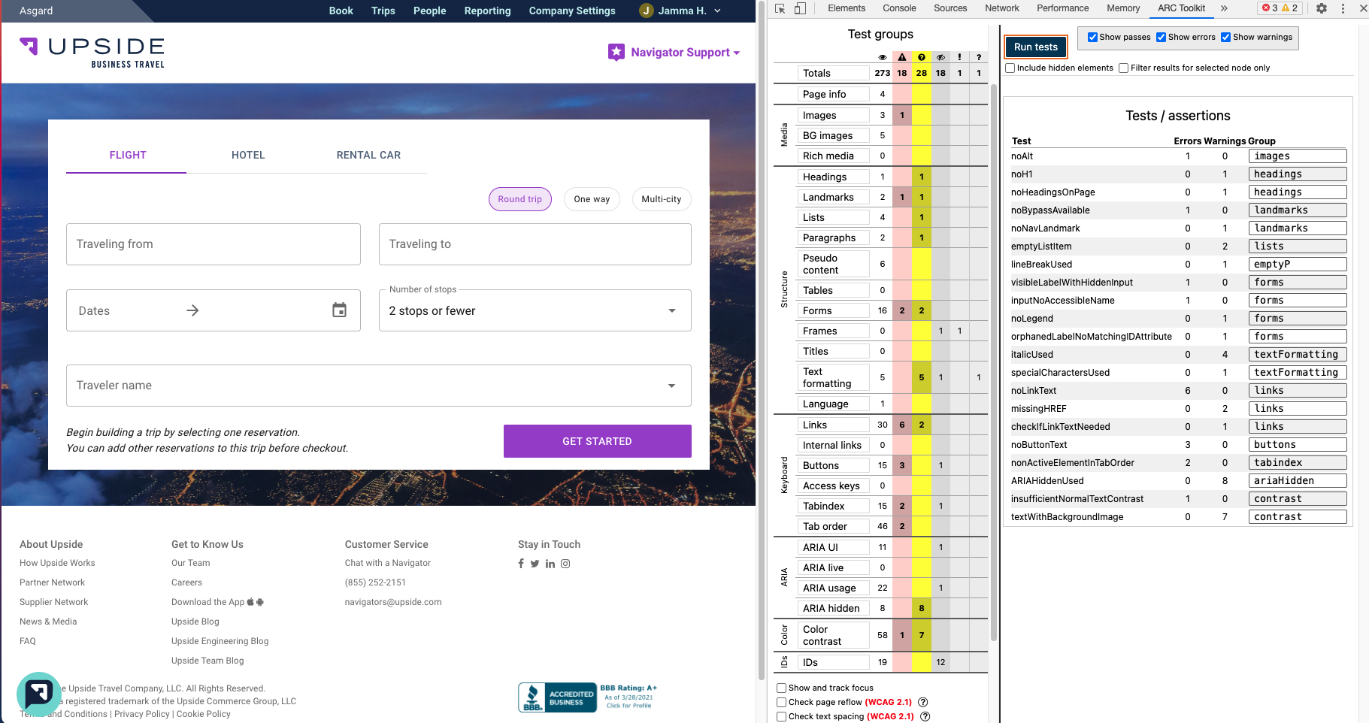Image resolution: width=1369 pixels, height=723 pixels.
Task: Open help for Check text spacing
Action: pos(925,716)
